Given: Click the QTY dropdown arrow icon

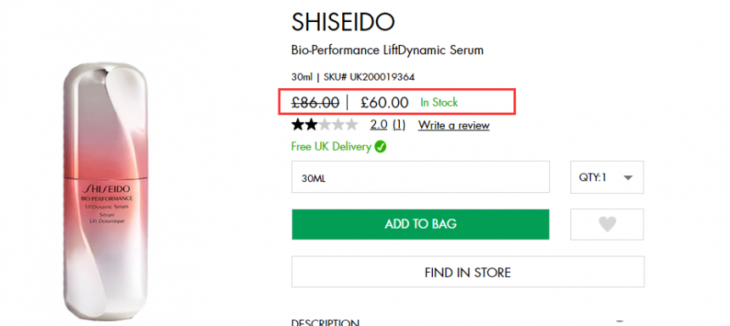Looking at the screenshot, I should (628, 178).
